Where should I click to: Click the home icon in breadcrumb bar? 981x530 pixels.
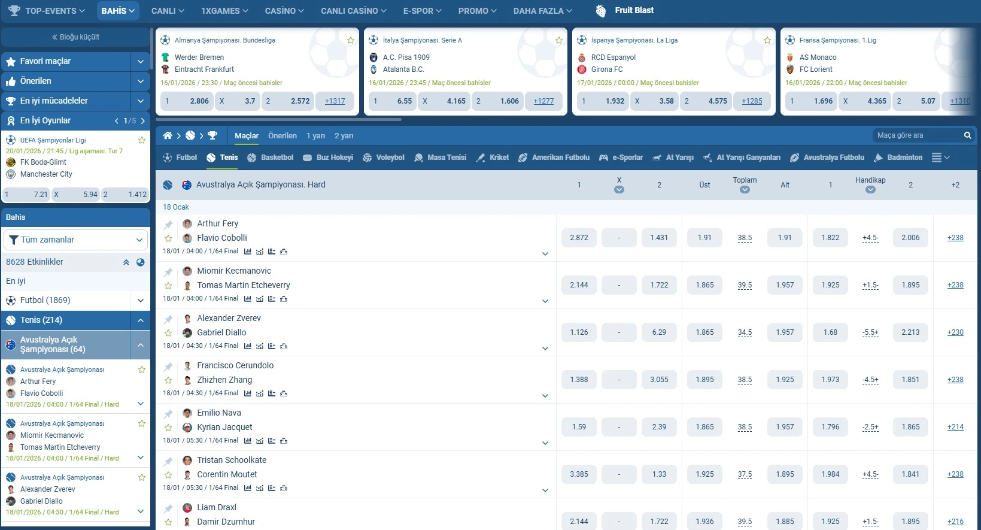(x=168, y=136)
